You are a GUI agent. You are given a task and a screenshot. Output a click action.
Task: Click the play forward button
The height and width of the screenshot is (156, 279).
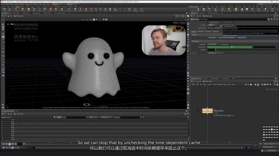click(x=13, y=144)
